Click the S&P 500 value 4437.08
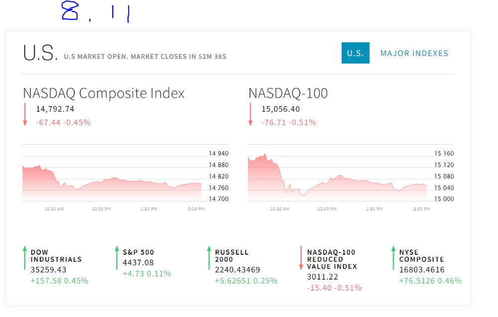 [138, 263]
